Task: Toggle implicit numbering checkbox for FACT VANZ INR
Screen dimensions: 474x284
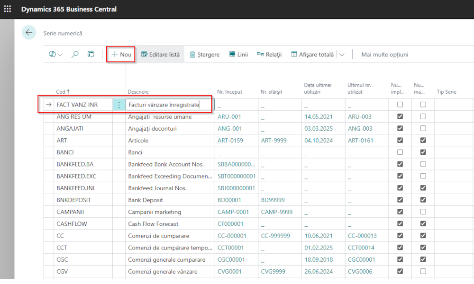Action: (400, 105)
